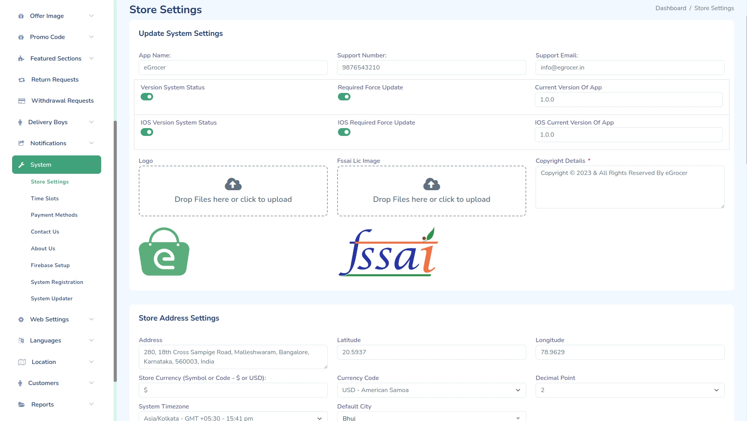Click the Languages translate icon
The width and height of the screenshot is (747, 421).
(21, 341)
